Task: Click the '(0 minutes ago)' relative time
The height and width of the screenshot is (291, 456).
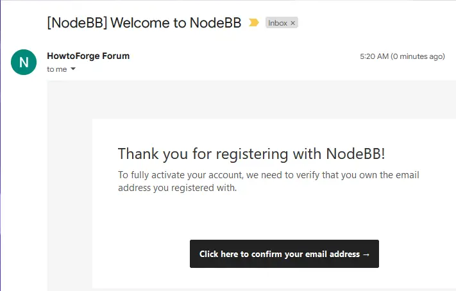Action: (418, 56)
